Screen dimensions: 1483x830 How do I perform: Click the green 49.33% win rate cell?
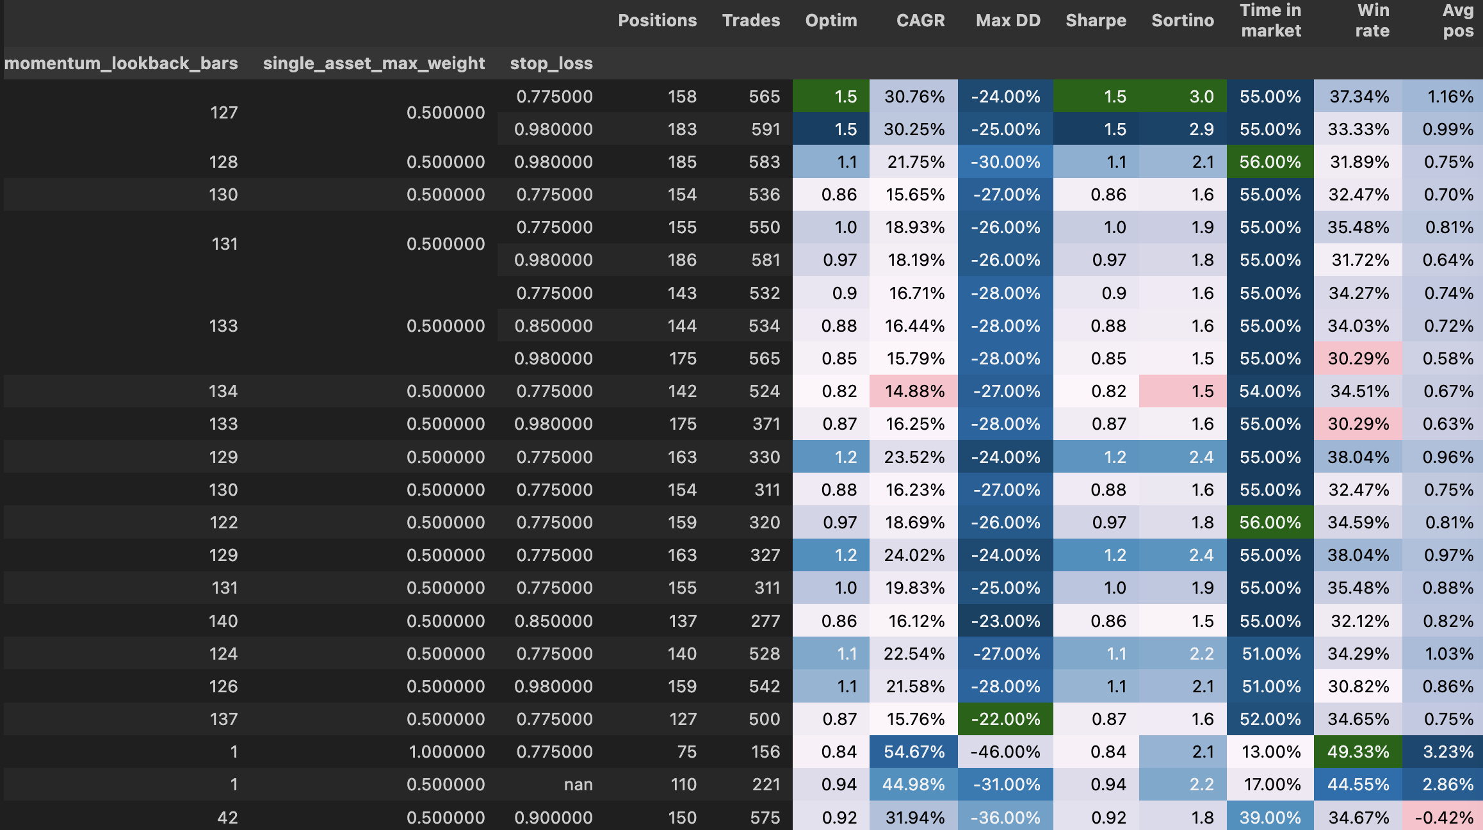pyautogui.click(x=1358, y=752)
